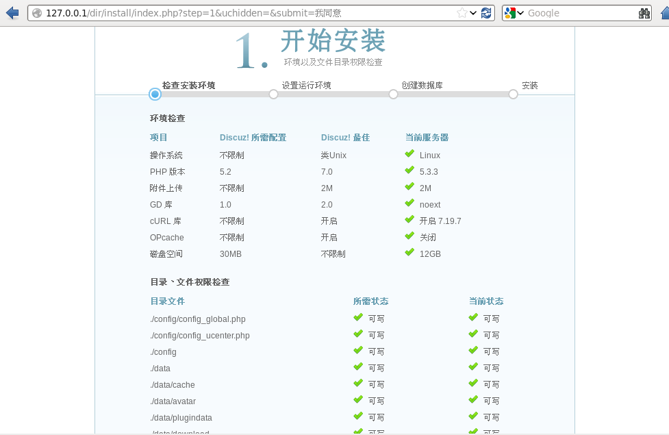The image size is (669, 435).
Task: Click 所需状态 check for ./config/config_global.php
Action: point(358,317)
